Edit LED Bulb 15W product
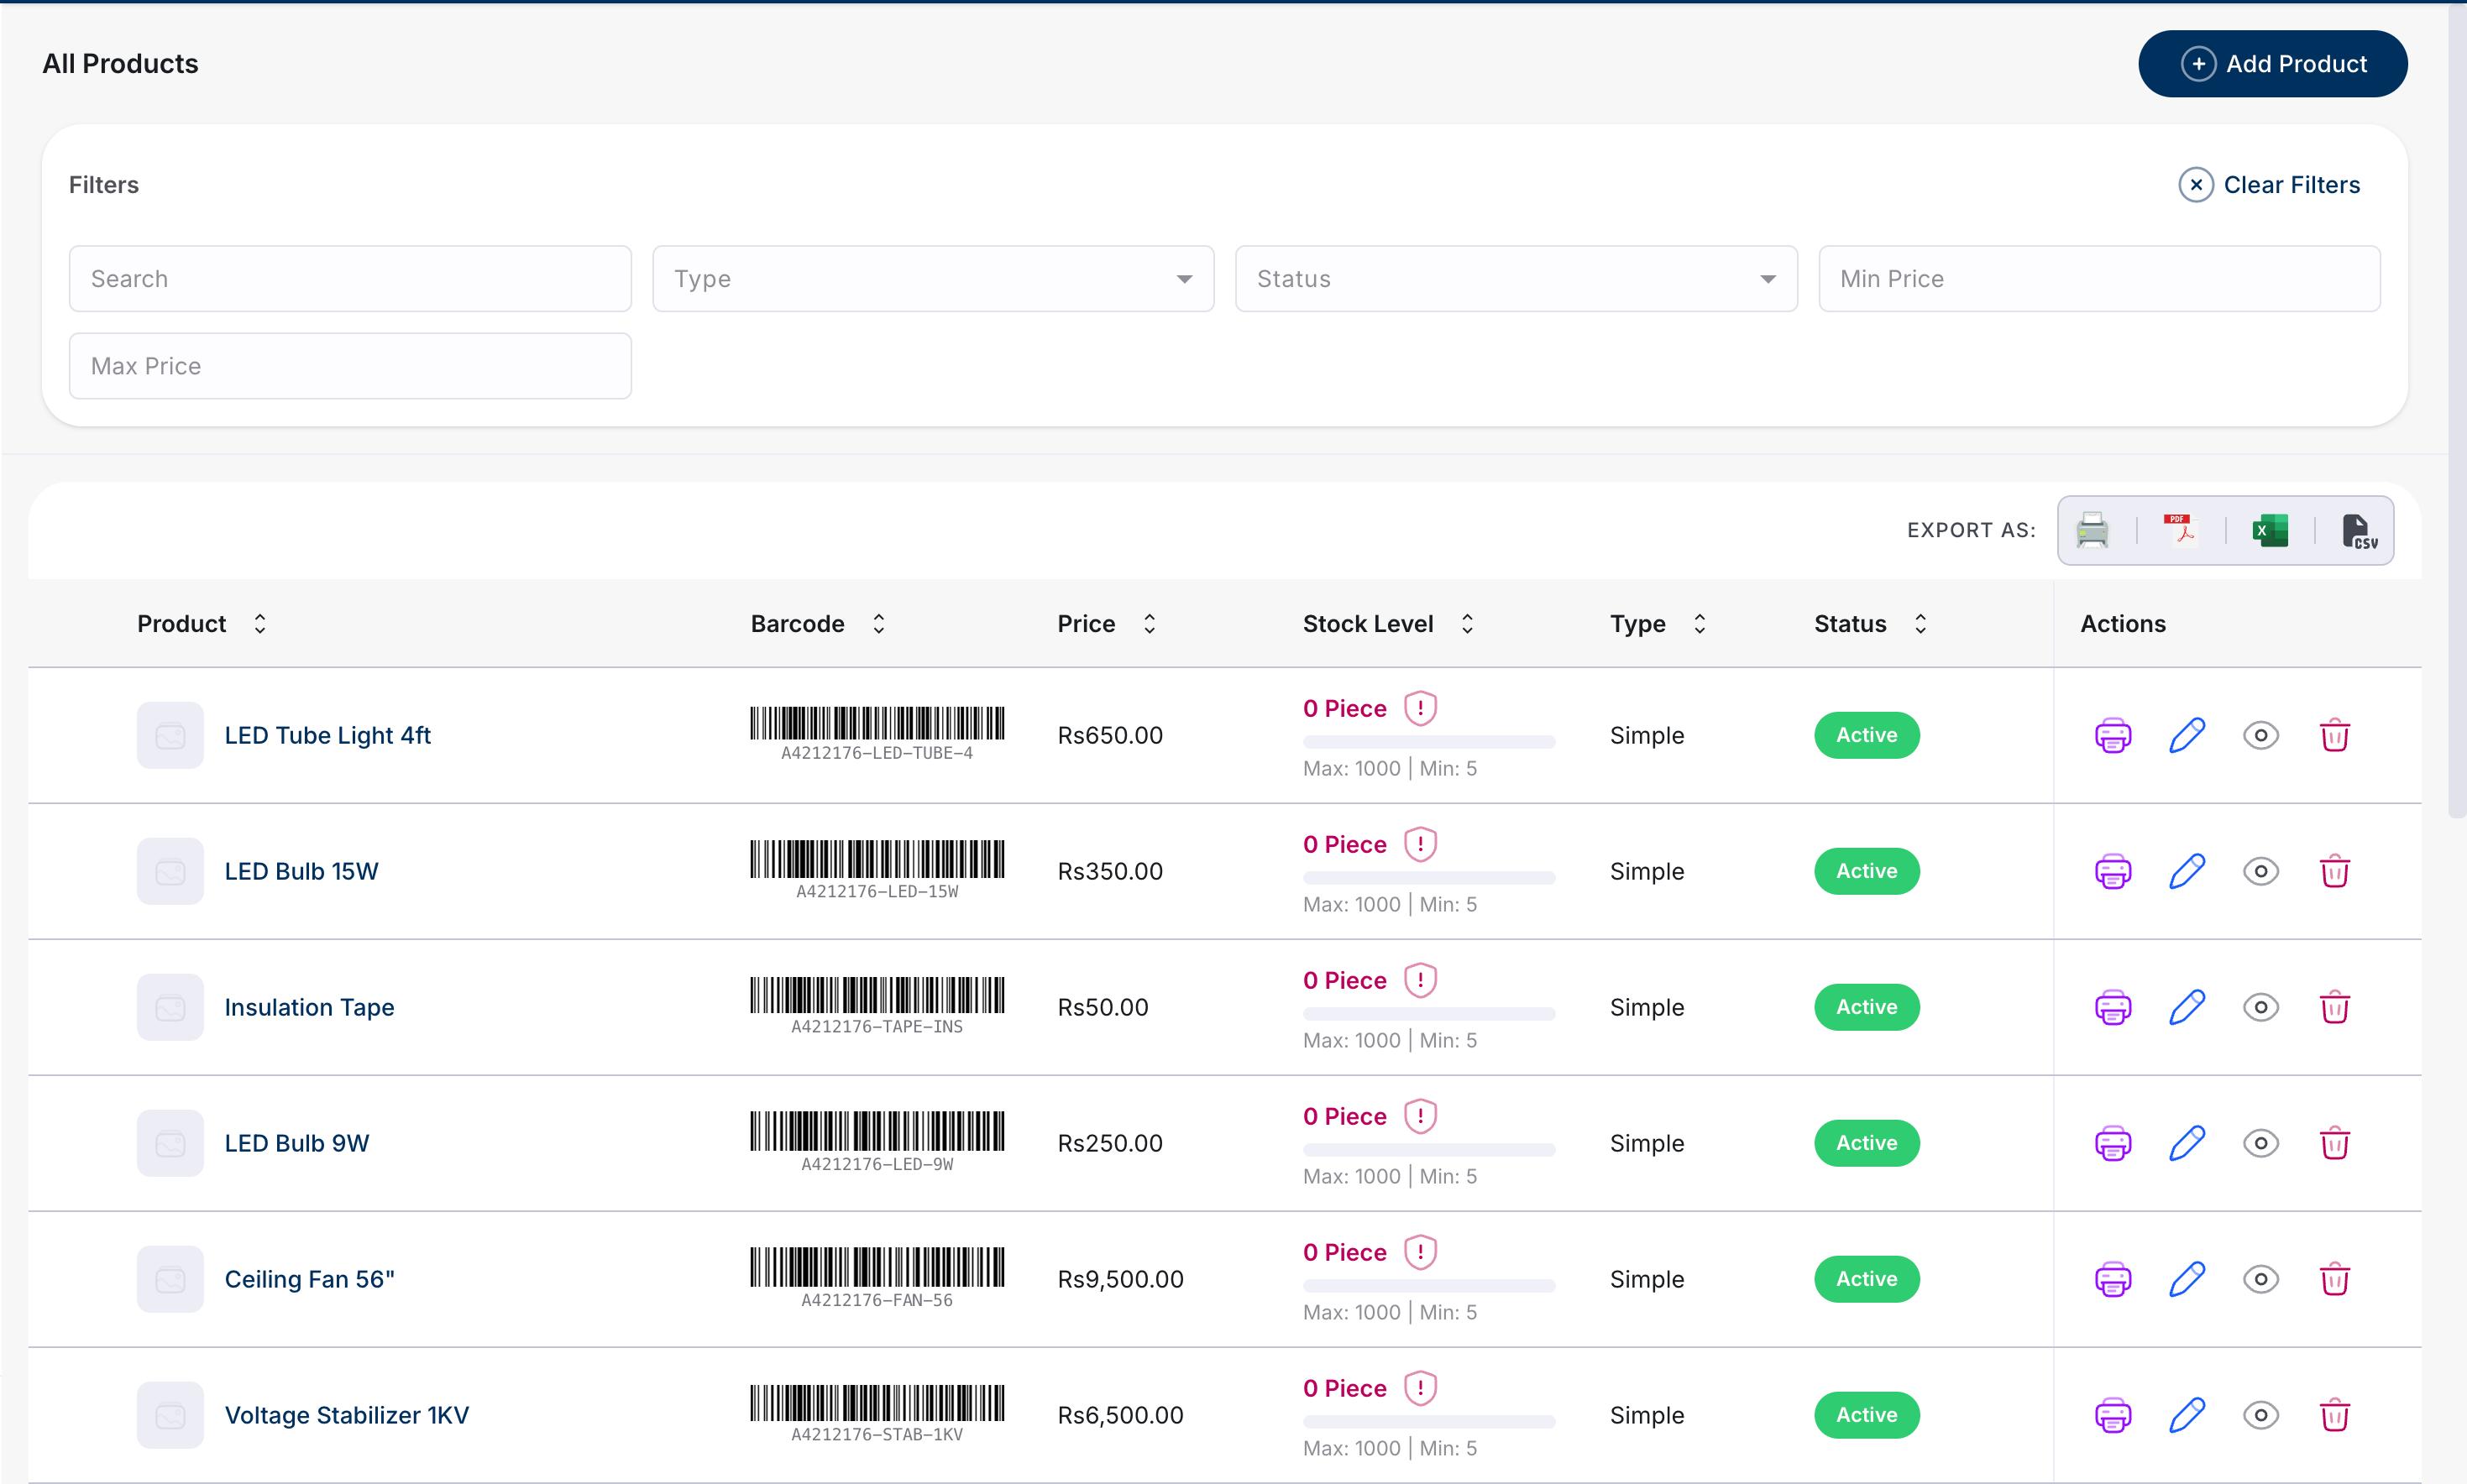Image resolution: width=2467 pixels, height=1484 pixels. [x=2187, y=872]
